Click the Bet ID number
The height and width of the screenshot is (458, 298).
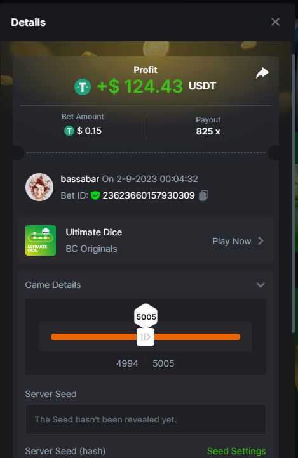pyautogui.click(x=149, y=195)
